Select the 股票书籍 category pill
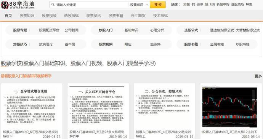 (191, 44)
